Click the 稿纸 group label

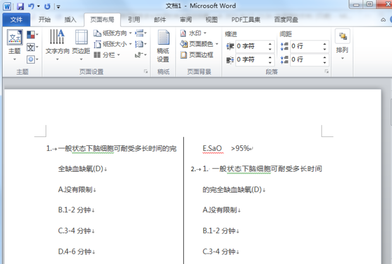pos(163,71)
